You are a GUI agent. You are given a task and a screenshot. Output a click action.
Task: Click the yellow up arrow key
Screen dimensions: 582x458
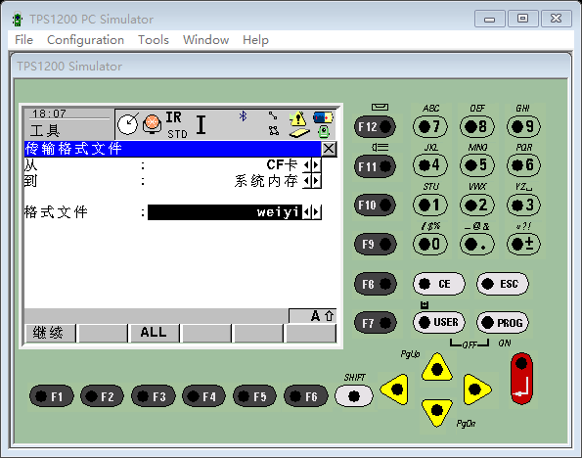point(437,368)
